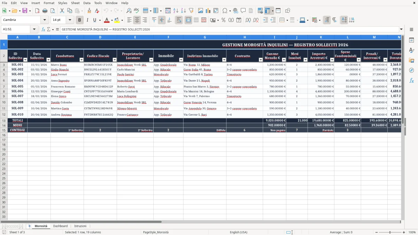Toggle Italic formatting
This screenshot has width=418, height=235.
[87, 20]
